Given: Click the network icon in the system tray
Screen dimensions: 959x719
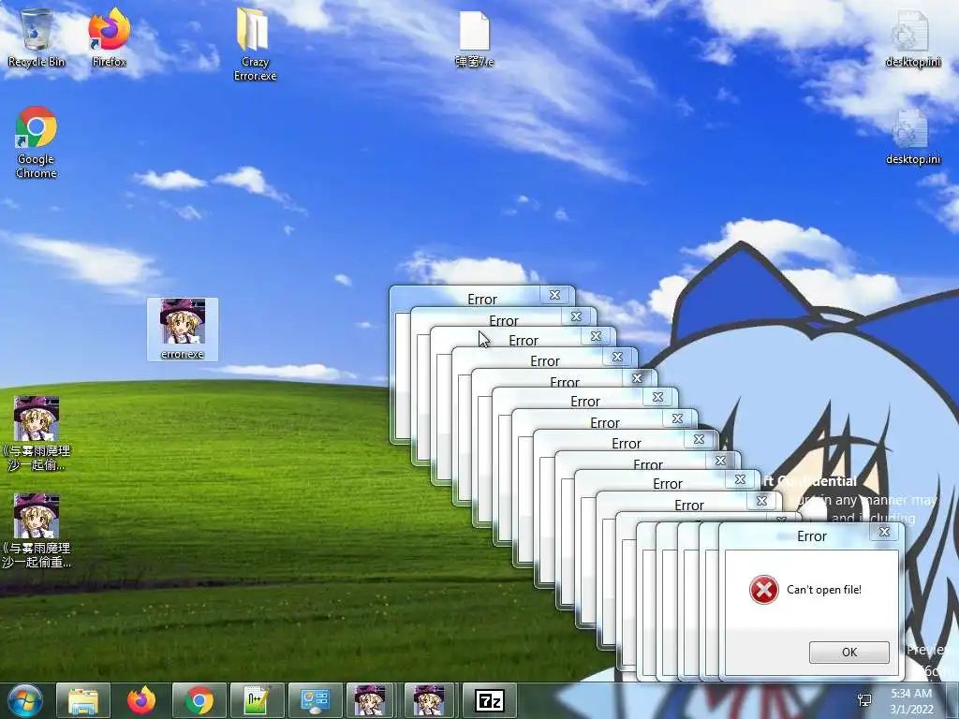Looking at the screenshot, I should pyautogui.click(x=864, y=700).
